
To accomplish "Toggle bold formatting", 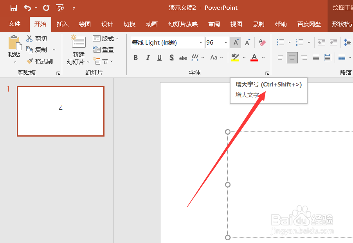I will click(135, 57).
